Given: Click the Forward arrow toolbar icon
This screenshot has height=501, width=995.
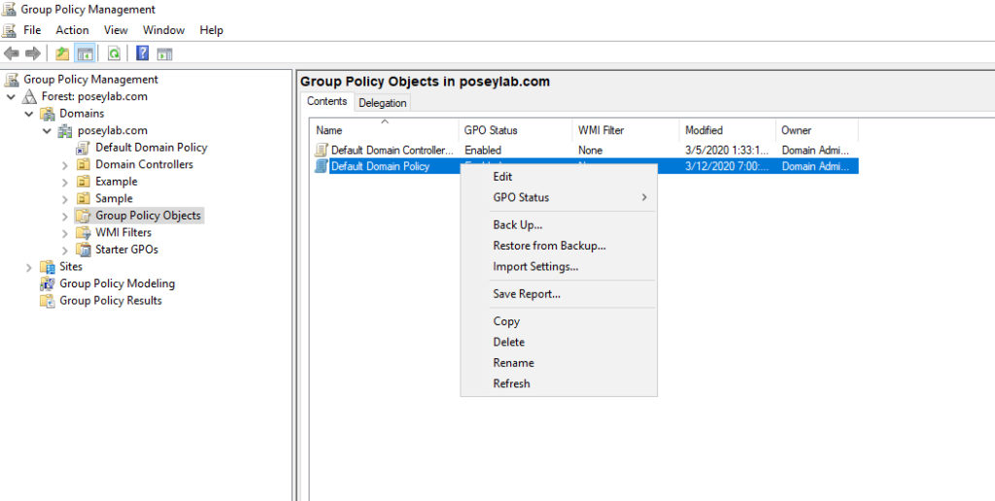Looking at the screenshot, I should coord(32,54).
